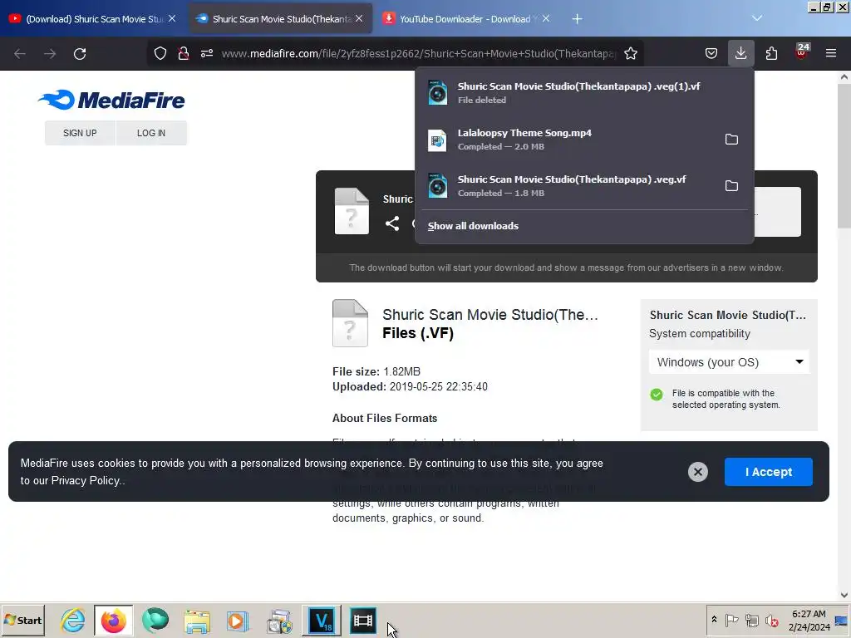The image size is (851, 638).
Task: Open the film strip Movie Studio taskbar icon
Action: point(362,620)
